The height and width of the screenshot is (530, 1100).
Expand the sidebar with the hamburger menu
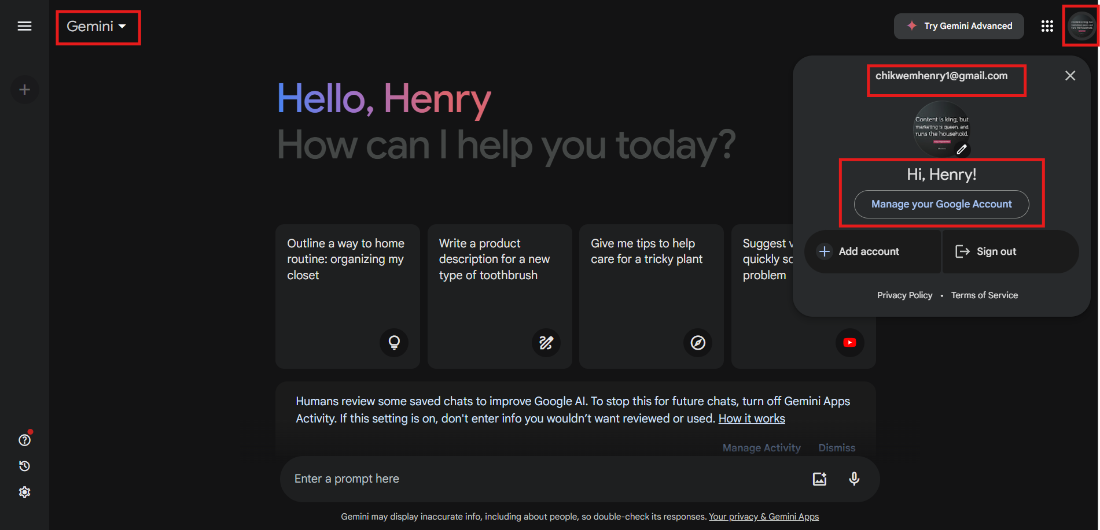[x=24, y=26]
